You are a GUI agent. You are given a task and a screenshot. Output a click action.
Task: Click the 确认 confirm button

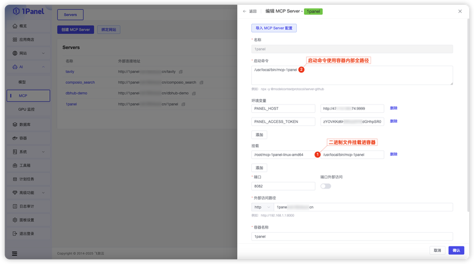[456, 250]
